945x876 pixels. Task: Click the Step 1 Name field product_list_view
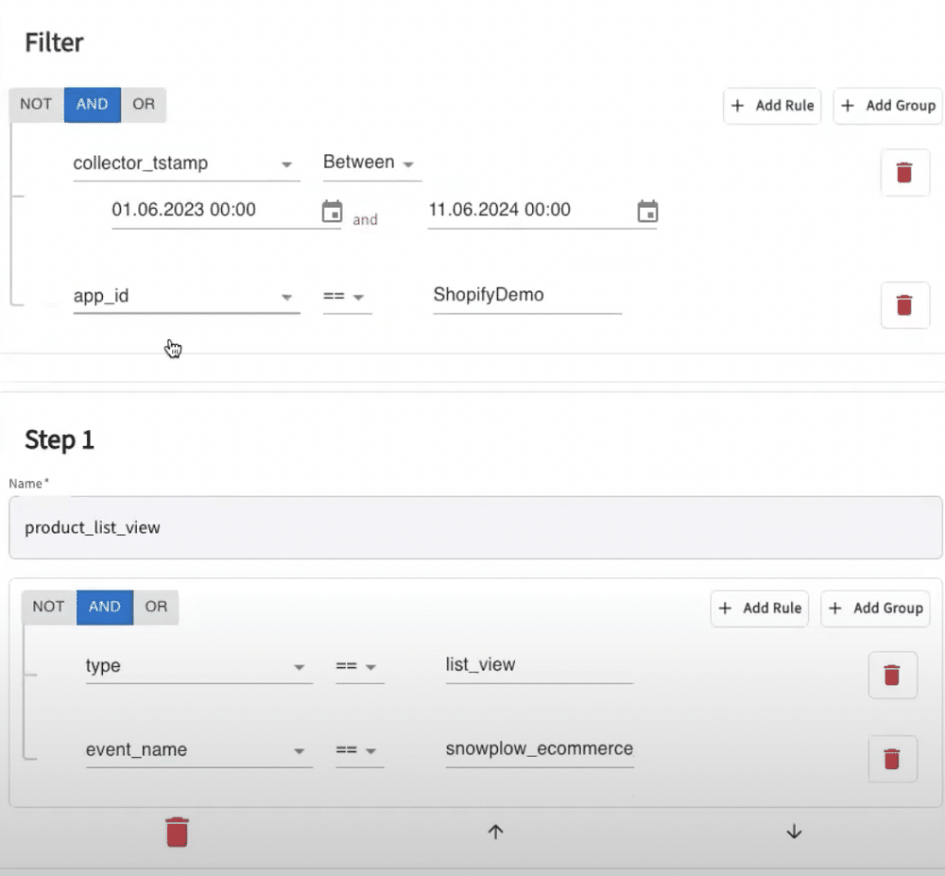[x=475, y=527]
